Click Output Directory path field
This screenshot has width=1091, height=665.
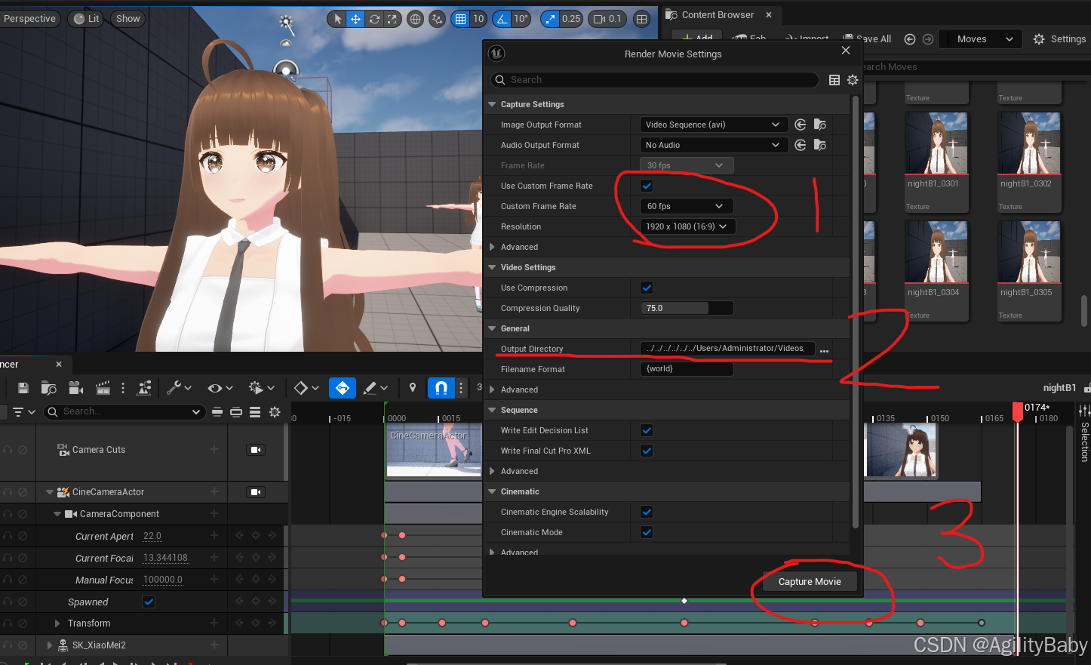(727, 349)
